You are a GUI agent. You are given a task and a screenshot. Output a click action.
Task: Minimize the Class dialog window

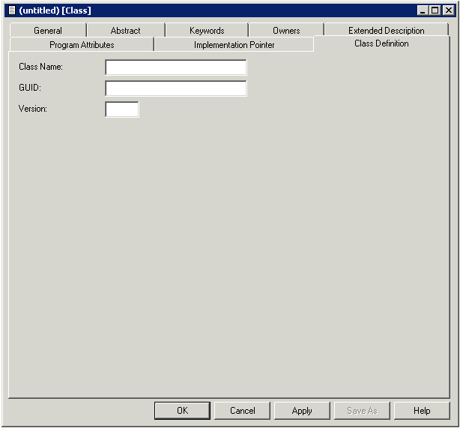point(423,10)
